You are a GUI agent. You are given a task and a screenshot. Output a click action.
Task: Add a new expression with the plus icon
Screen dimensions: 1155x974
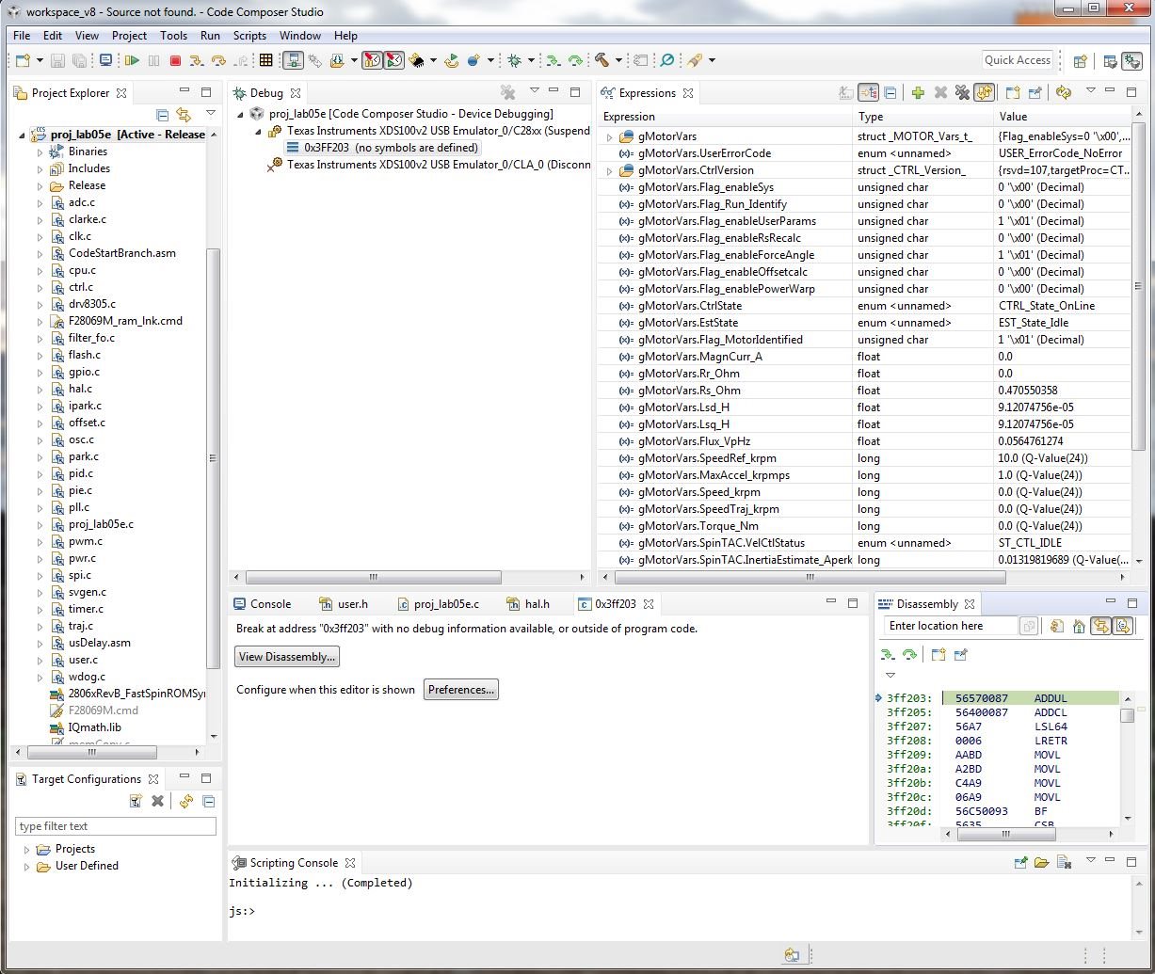click(918, 92)
